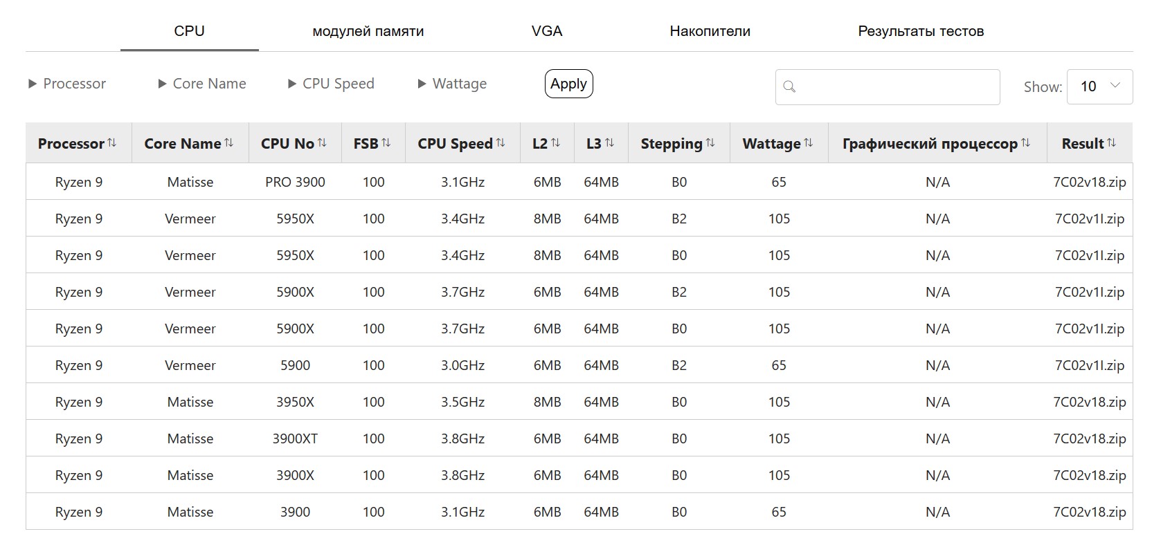Screen dimensions: 1161x545
Task: Click the Apply button
Action: [x=569, y=84]
